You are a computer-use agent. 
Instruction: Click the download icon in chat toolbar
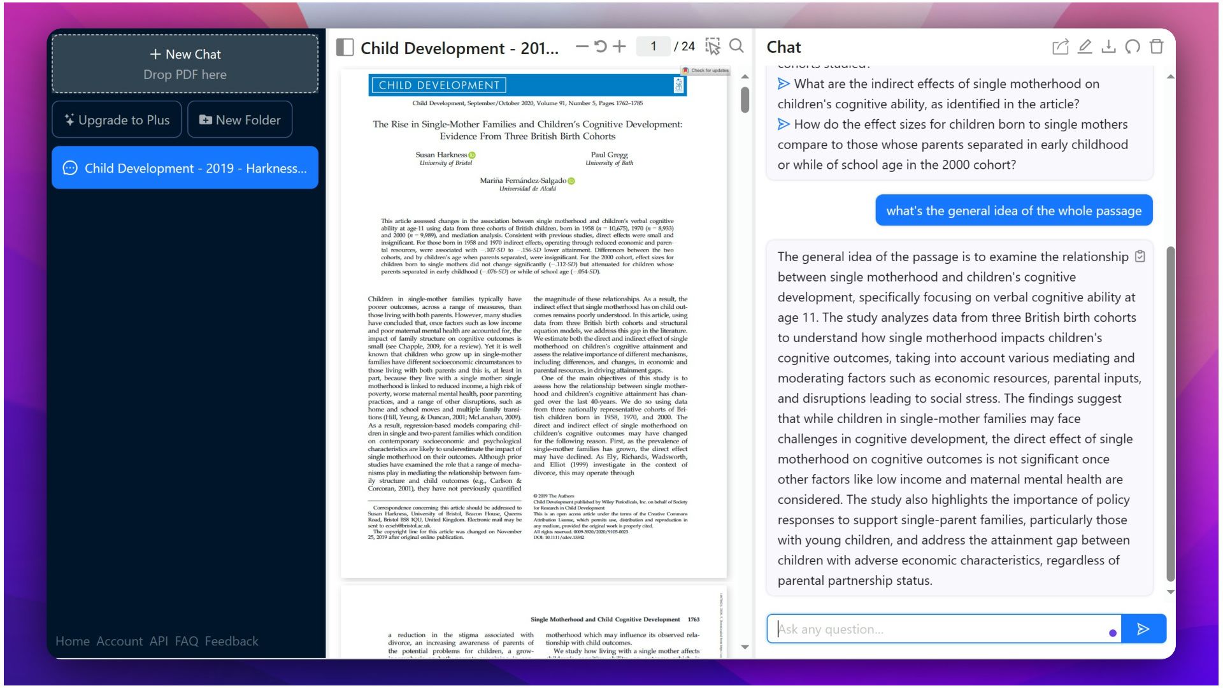(1109, 47)
